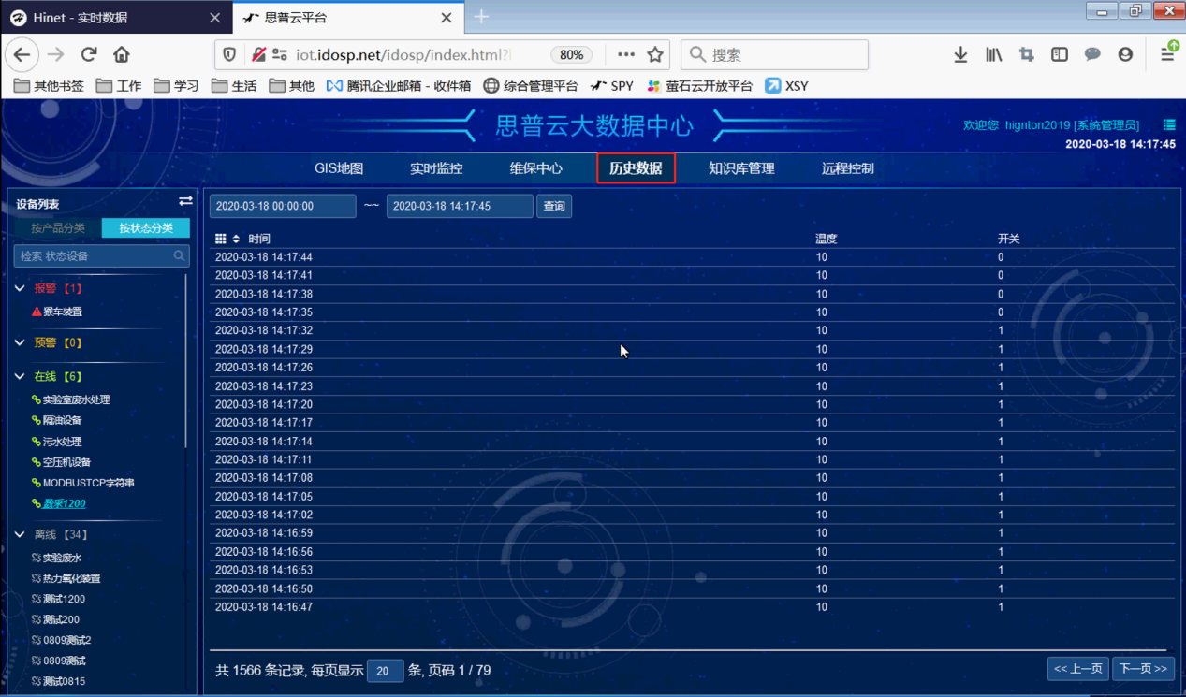Expand the 预警【0】 group
Image resolution: width=1186 pixels, height=697 pixels.
pyautogui.click(x=19, y=343)
